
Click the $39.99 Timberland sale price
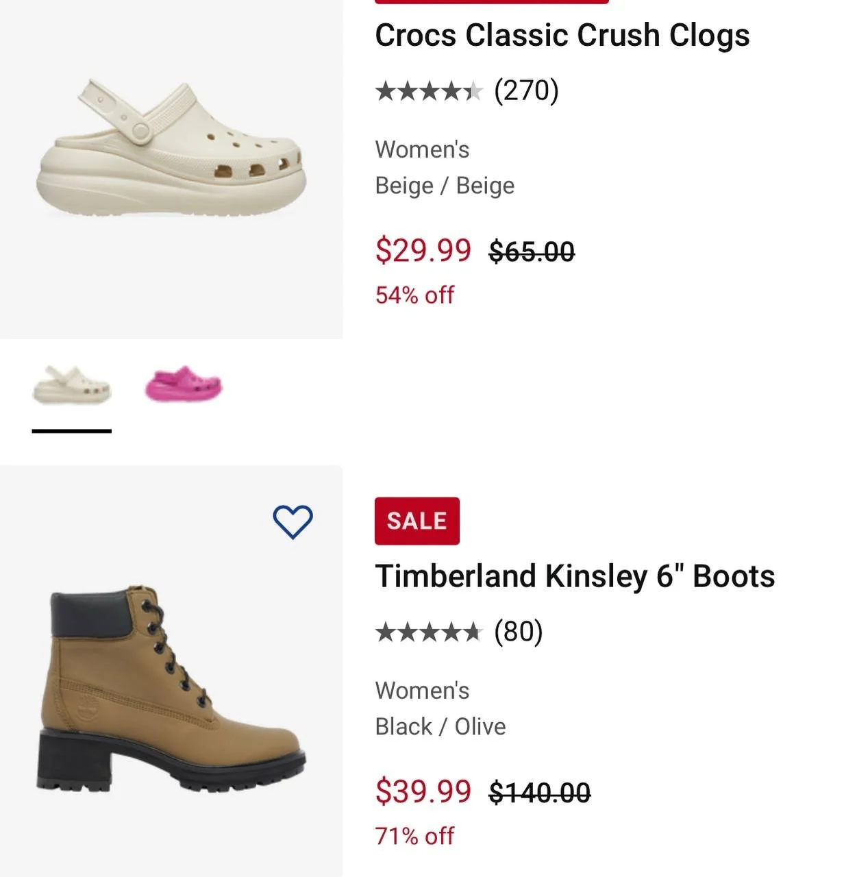point(423,791)
